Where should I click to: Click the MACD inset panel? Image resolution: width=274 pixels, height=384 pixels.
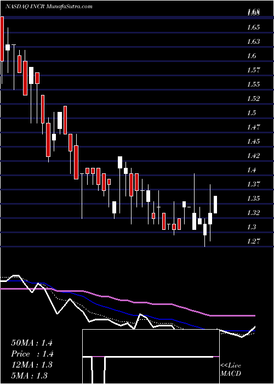151,357
